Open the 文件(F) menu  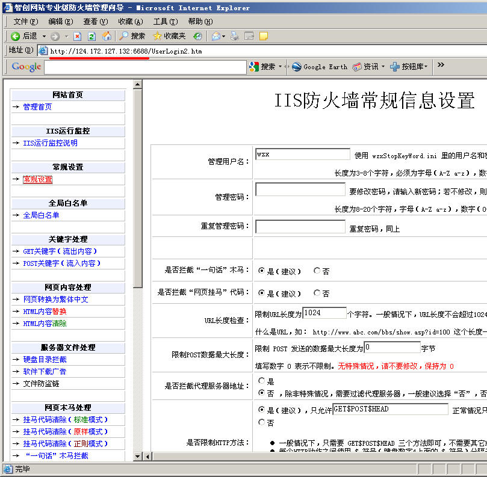pos(25,22)
